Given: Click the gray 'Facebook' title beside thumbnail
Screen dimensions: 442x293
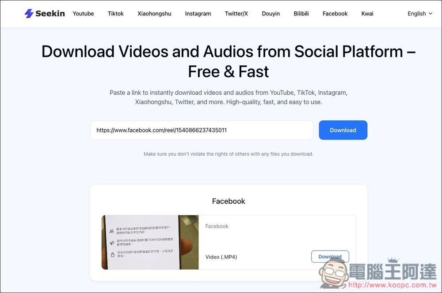Looking at the screenshot, I should tap(217, 226).
